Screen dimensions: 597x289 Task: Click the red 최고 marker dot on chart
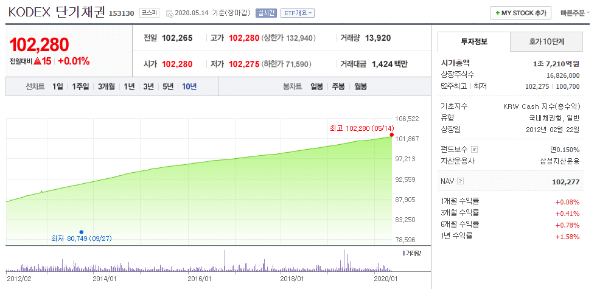click(x=392, y=135)
